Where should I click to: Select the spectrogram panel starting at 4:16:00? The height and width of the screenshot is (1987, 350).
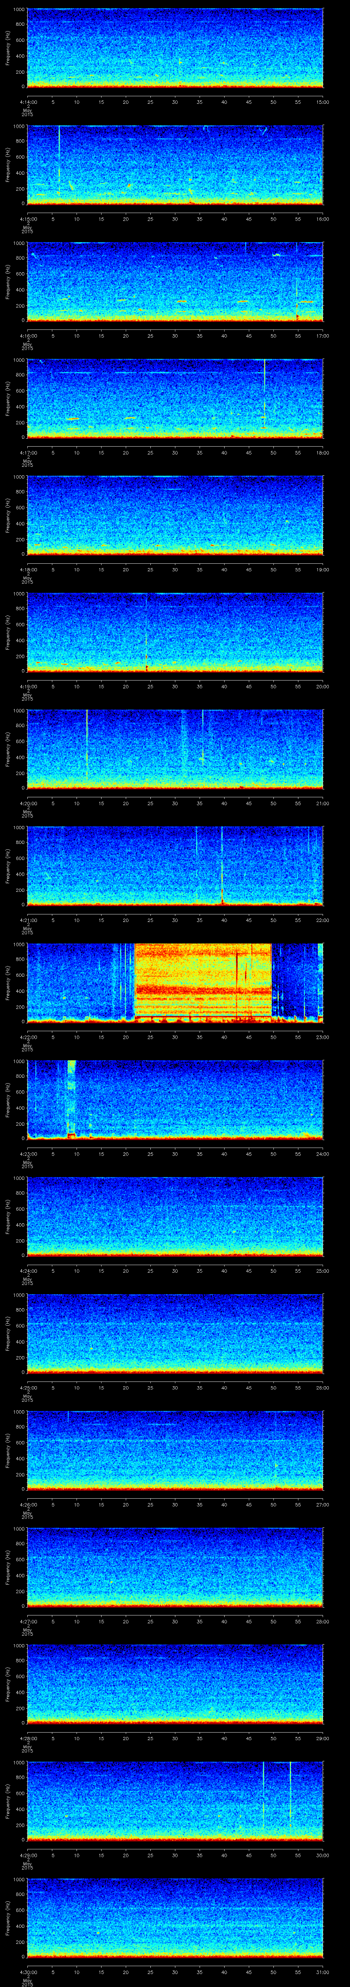pyautogui.click(x=175, y=282)
